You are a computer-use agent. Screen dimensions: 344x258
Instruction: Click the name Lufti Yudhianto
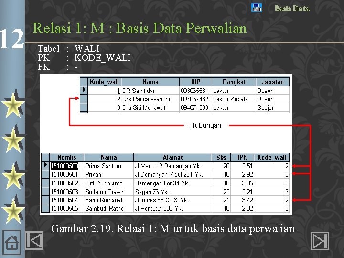point(104,183)
